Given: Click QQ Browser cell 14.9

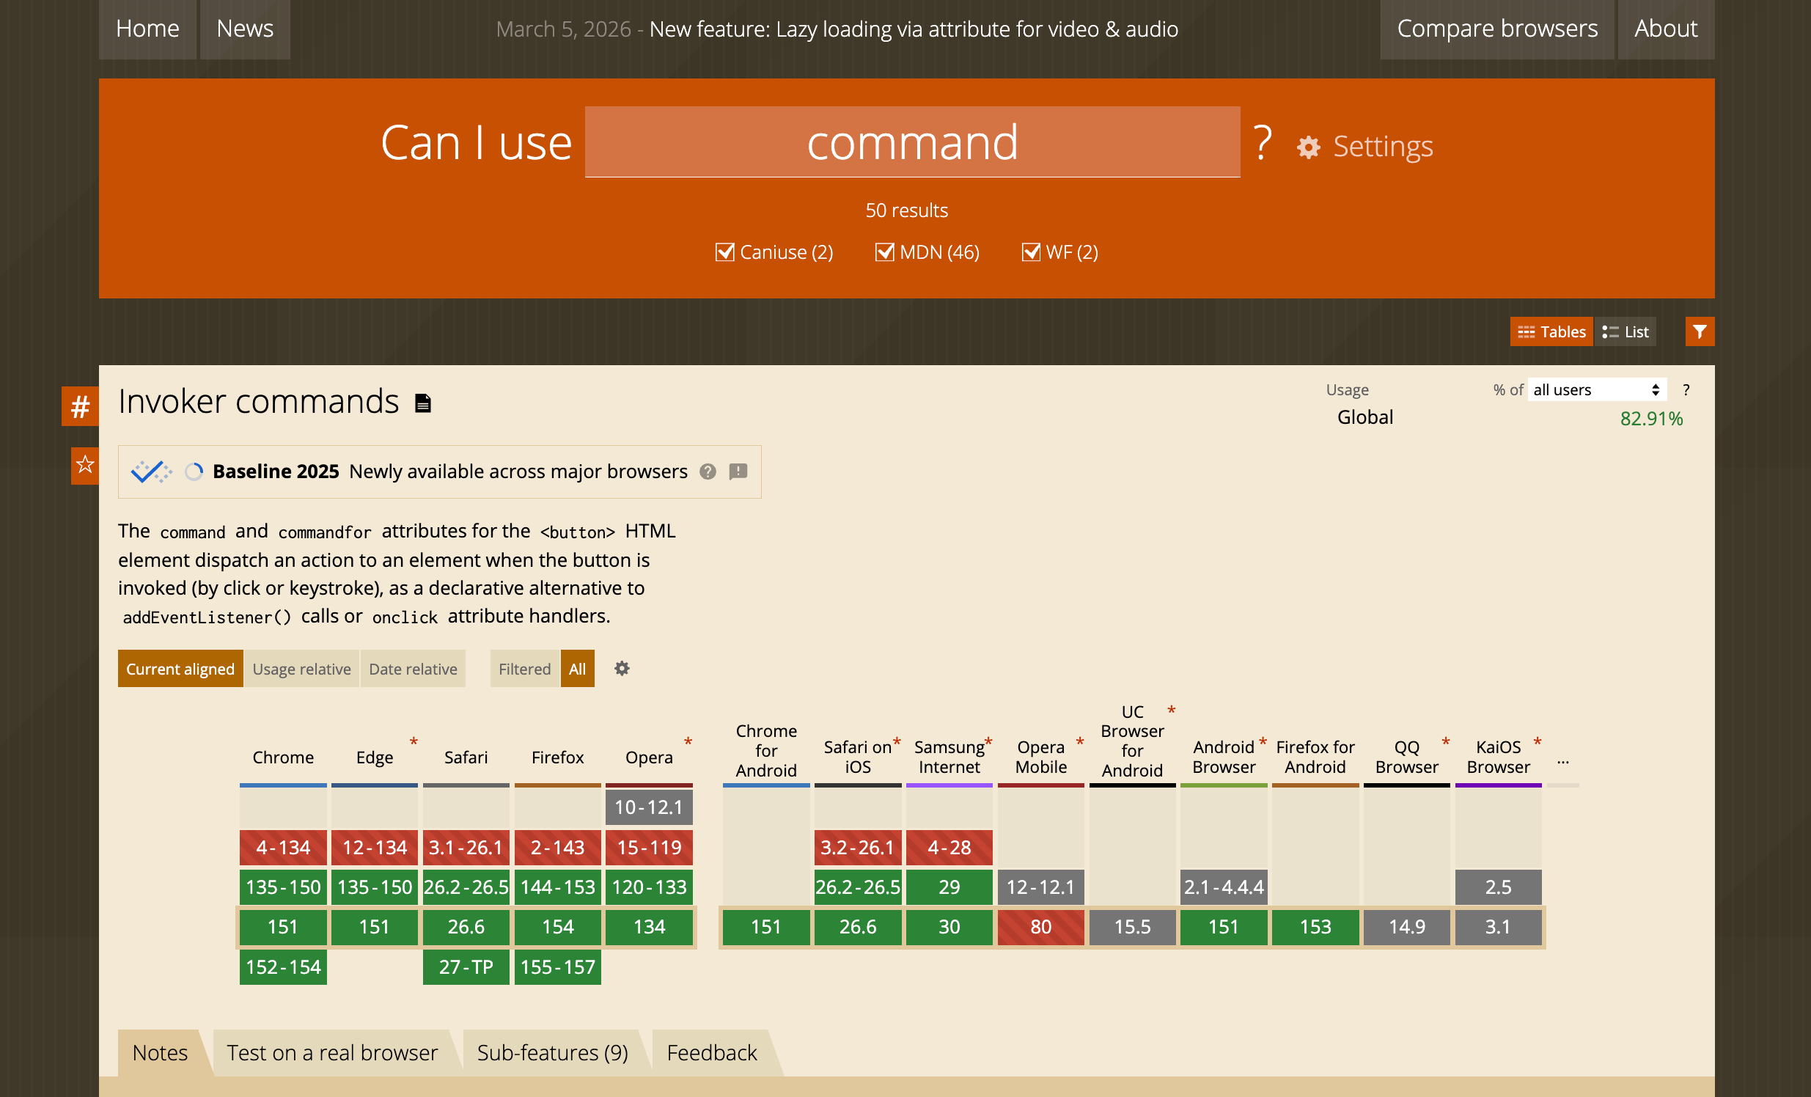Looking at the screenshot, I should 1407,926.
